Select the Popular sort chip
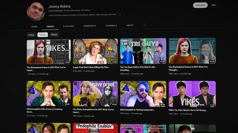Image resolution: width=238 pixels, height=133 pixels. pyautogui.click(x=43, y=35)
